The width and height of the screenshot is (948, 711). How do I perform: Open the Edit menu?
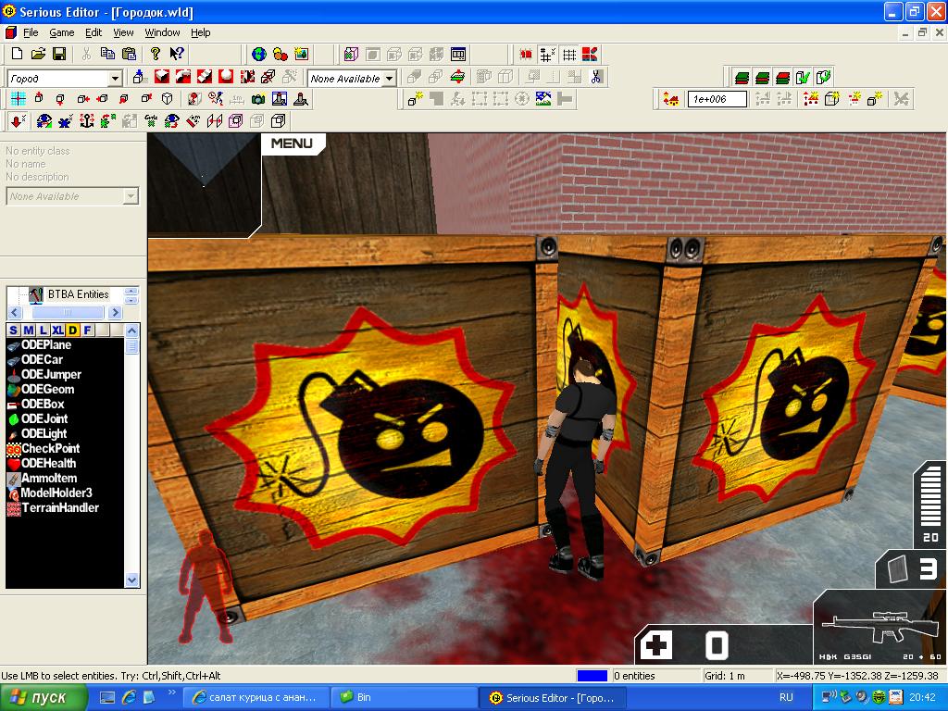[94, 32]
